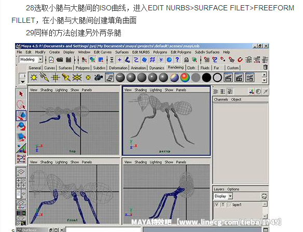Open View menu in top viewport

point(34,90)
